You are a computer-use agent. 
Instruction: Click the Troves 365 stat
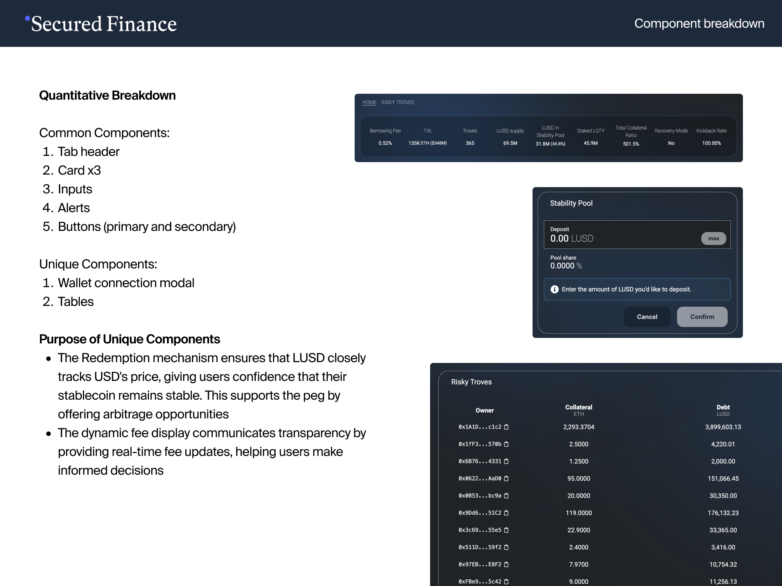point(470,137)
